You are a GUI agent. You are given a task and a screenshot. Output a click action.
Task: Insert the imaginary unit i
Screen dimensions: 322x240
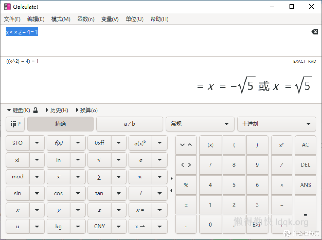pyautogui.click(x=140, y=193)
